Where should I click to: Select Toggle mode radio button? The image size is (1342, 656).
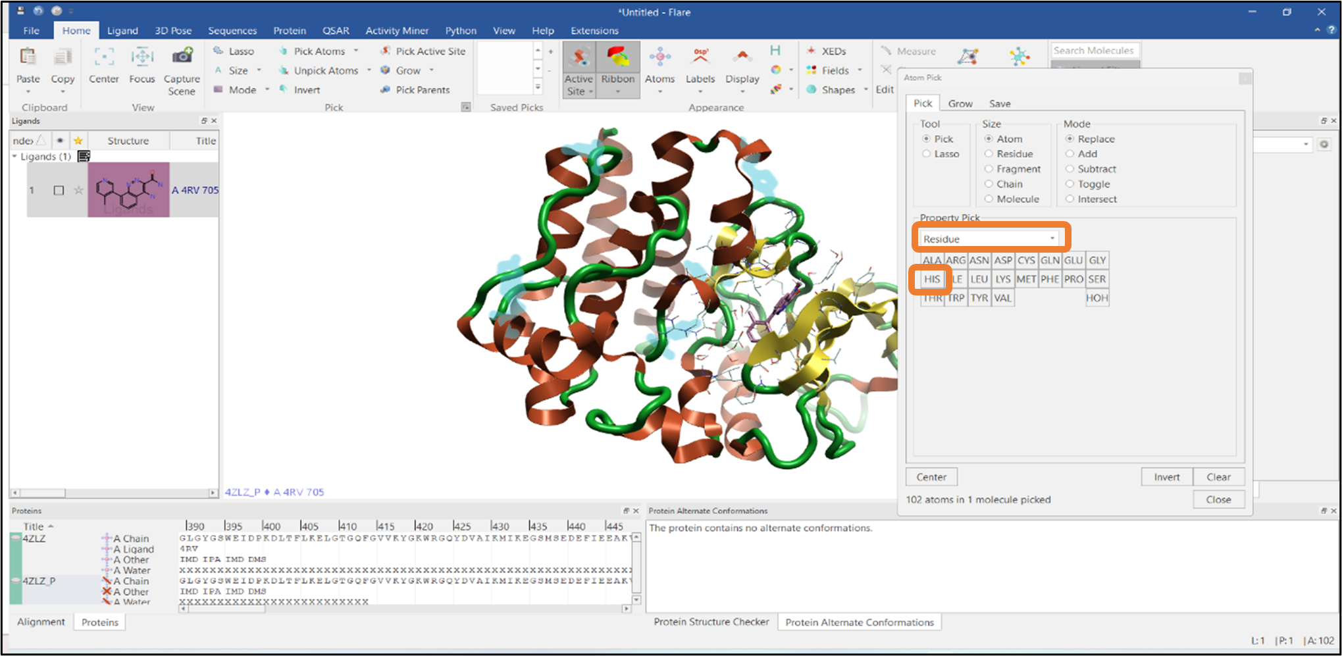click(x=1070, y=184)
